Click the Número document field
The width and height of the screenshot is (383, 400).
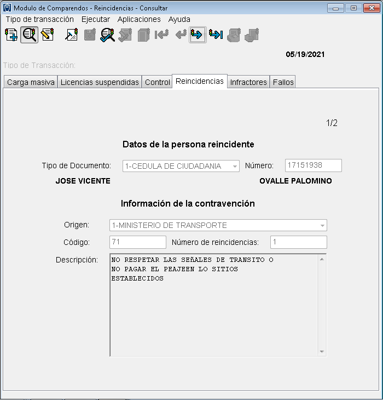313,165
